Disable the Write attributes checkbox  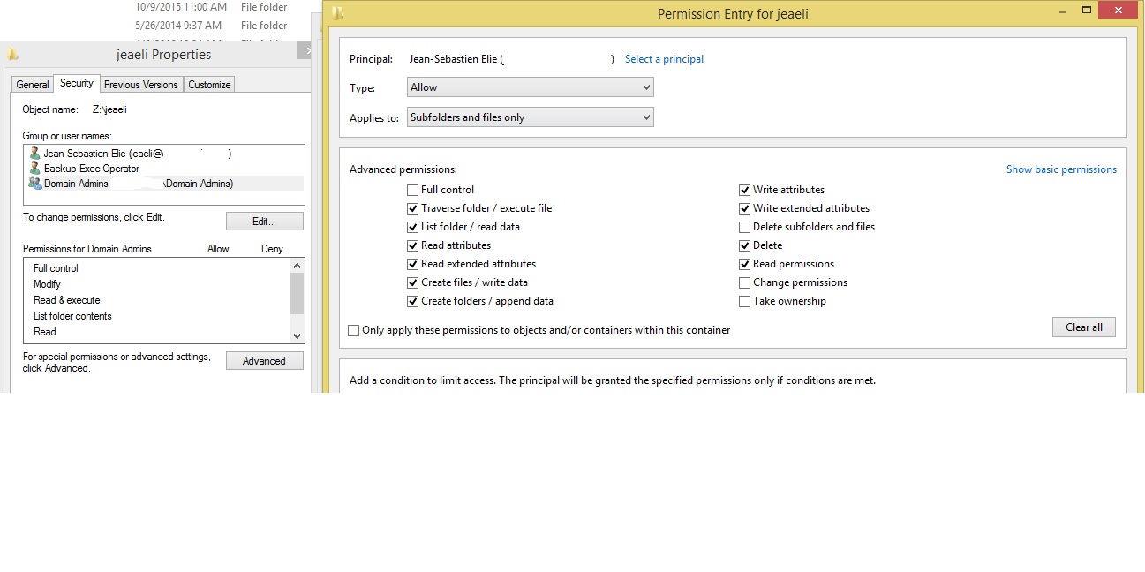[x=744, y=189]
